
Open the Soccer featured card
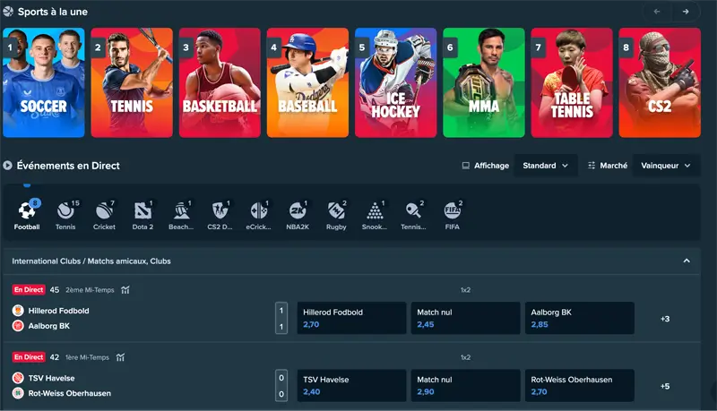(x=44, y=82)
